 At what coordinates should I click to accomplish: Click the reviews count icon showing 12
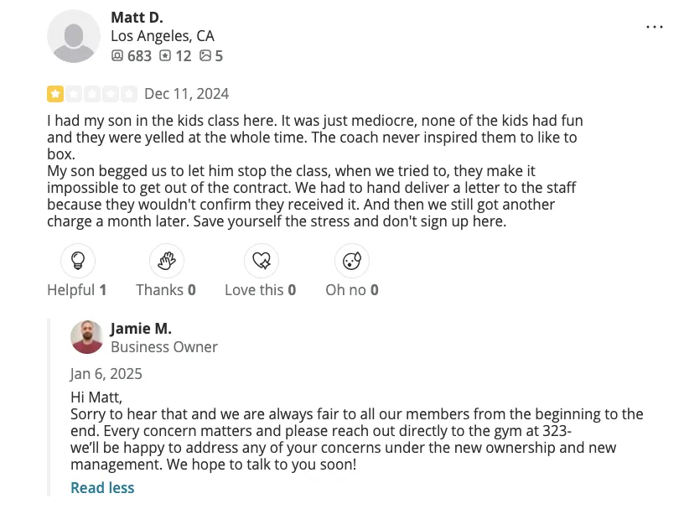click(x=165, y=56)
